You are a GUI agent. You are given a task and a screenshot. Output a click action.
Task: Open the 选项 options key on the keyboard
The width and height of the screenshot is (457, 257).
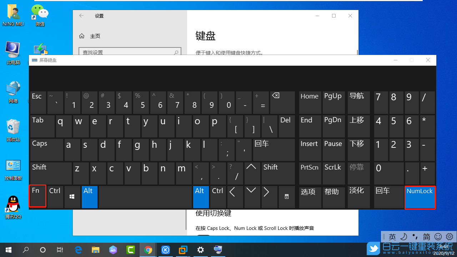309,197
